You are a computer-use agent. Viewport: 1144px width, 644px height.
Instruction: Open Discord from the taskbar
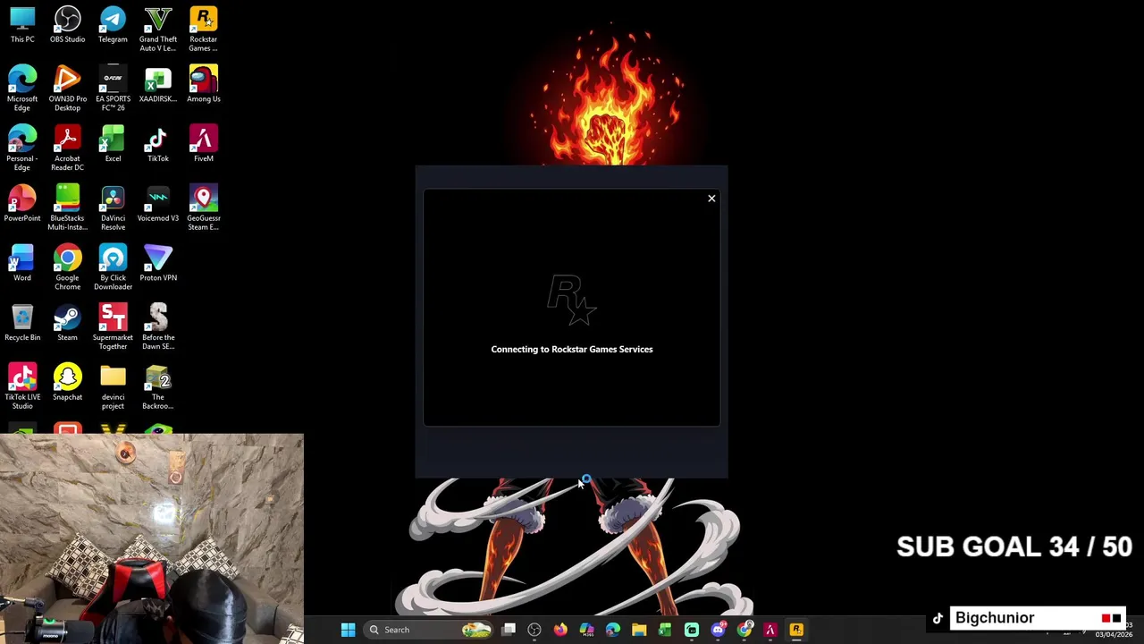tap(718, 630)
